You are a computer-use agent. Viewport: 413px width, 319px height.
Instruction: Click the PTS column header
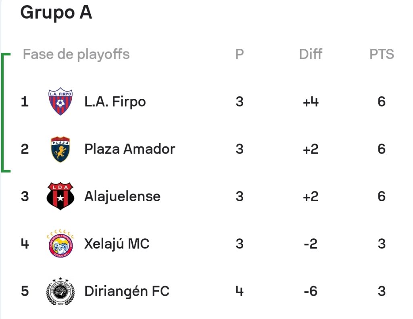coord(382,54)
